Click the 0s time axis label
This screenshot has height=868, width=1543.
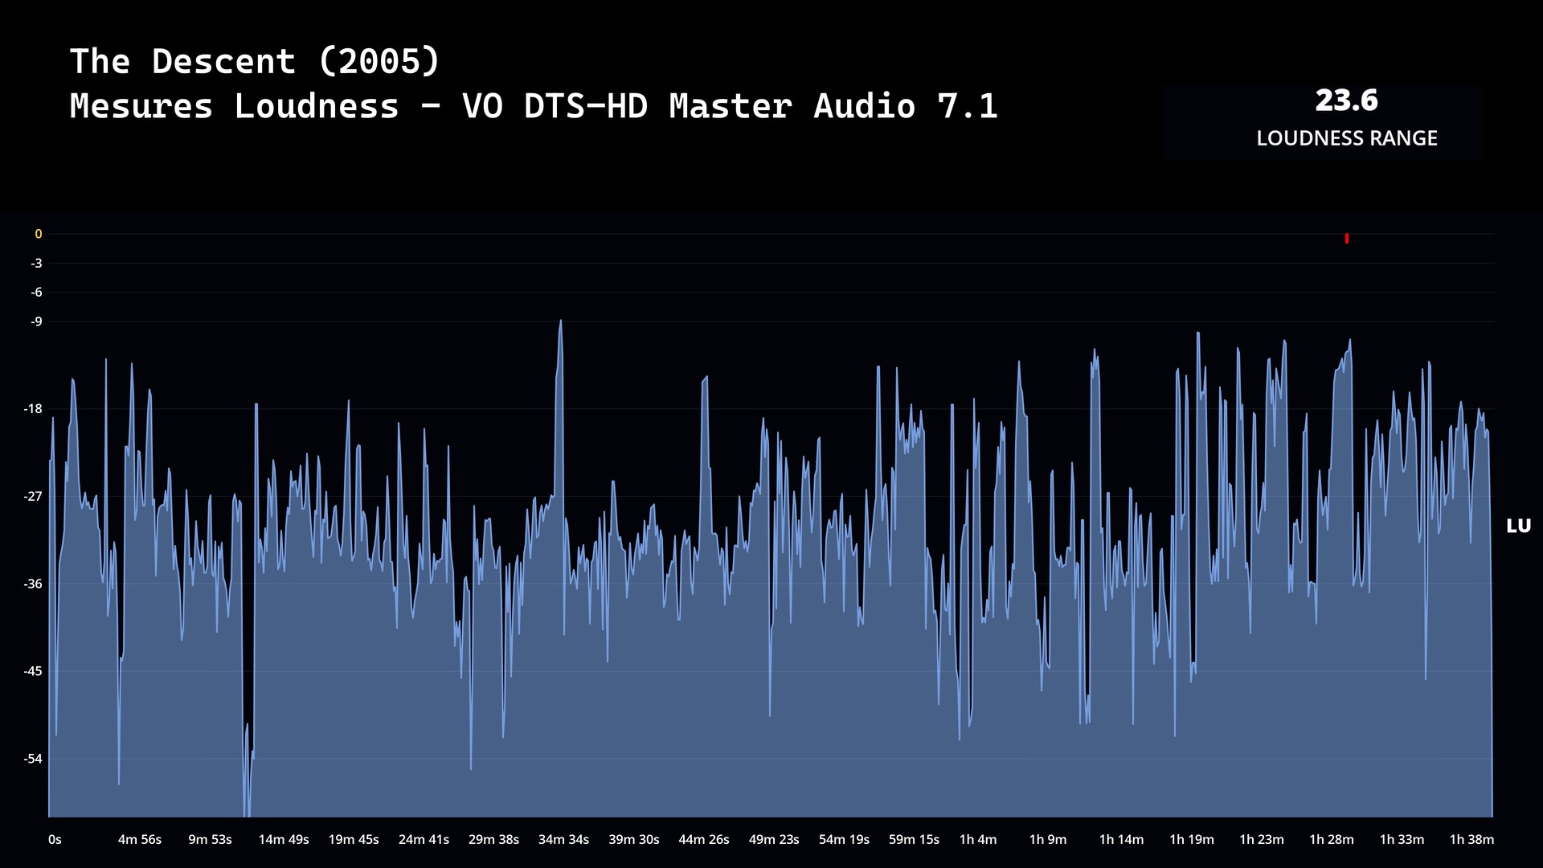(x=55, y=839)
